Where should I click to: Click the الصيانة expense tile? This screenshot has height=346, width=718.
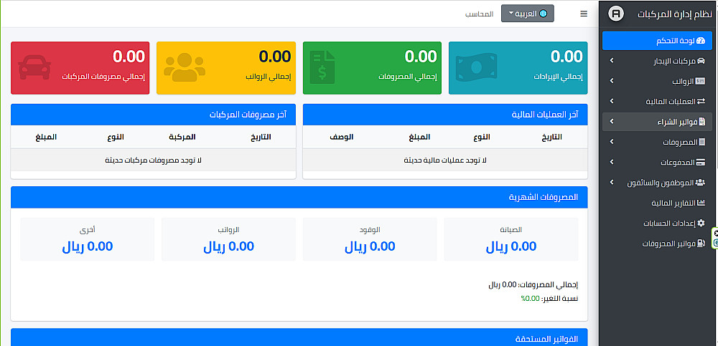(x=511, y=239)
